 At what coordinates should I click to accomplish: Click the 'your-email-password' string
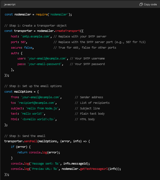45,64
